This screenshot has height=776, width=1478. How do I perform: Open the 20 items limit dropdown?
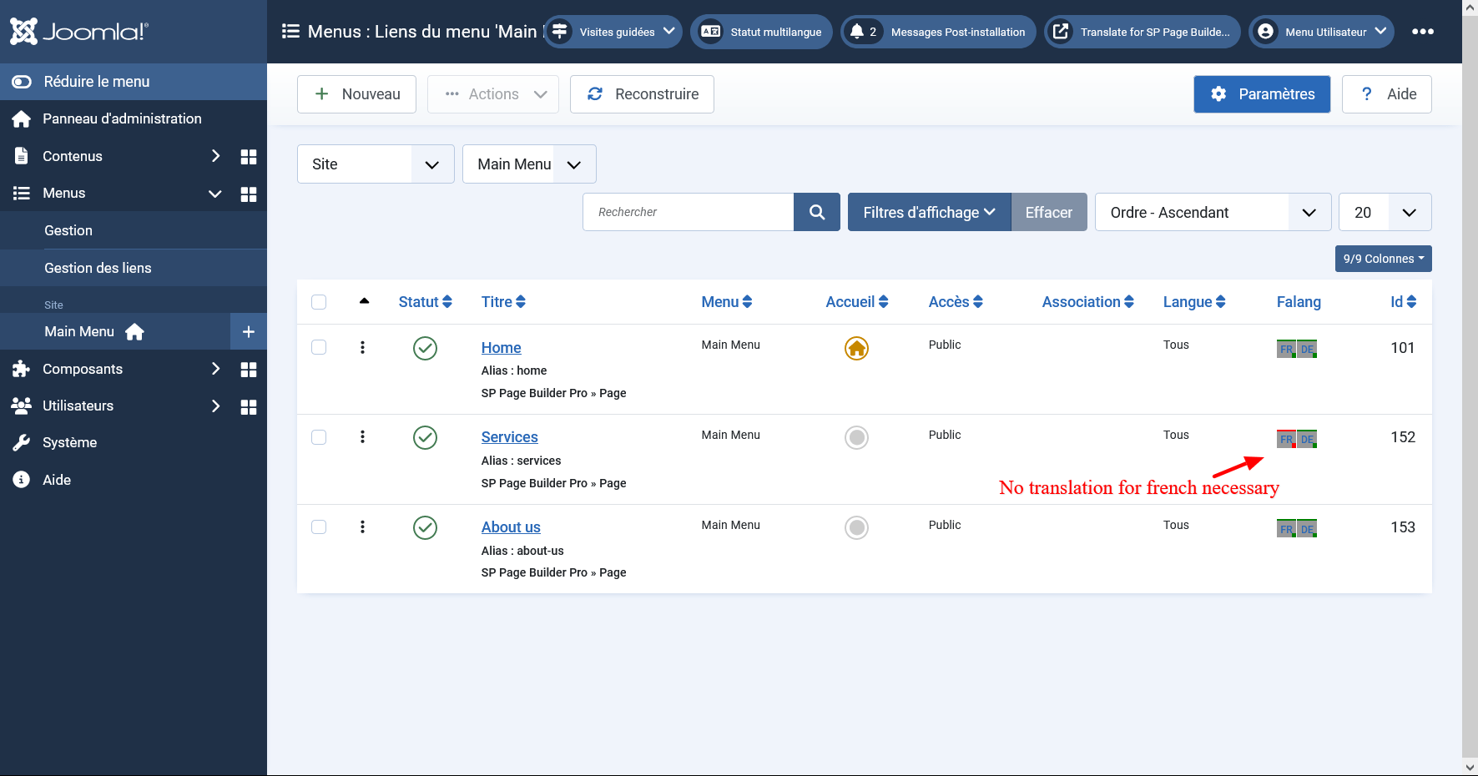pos(1385,212)
